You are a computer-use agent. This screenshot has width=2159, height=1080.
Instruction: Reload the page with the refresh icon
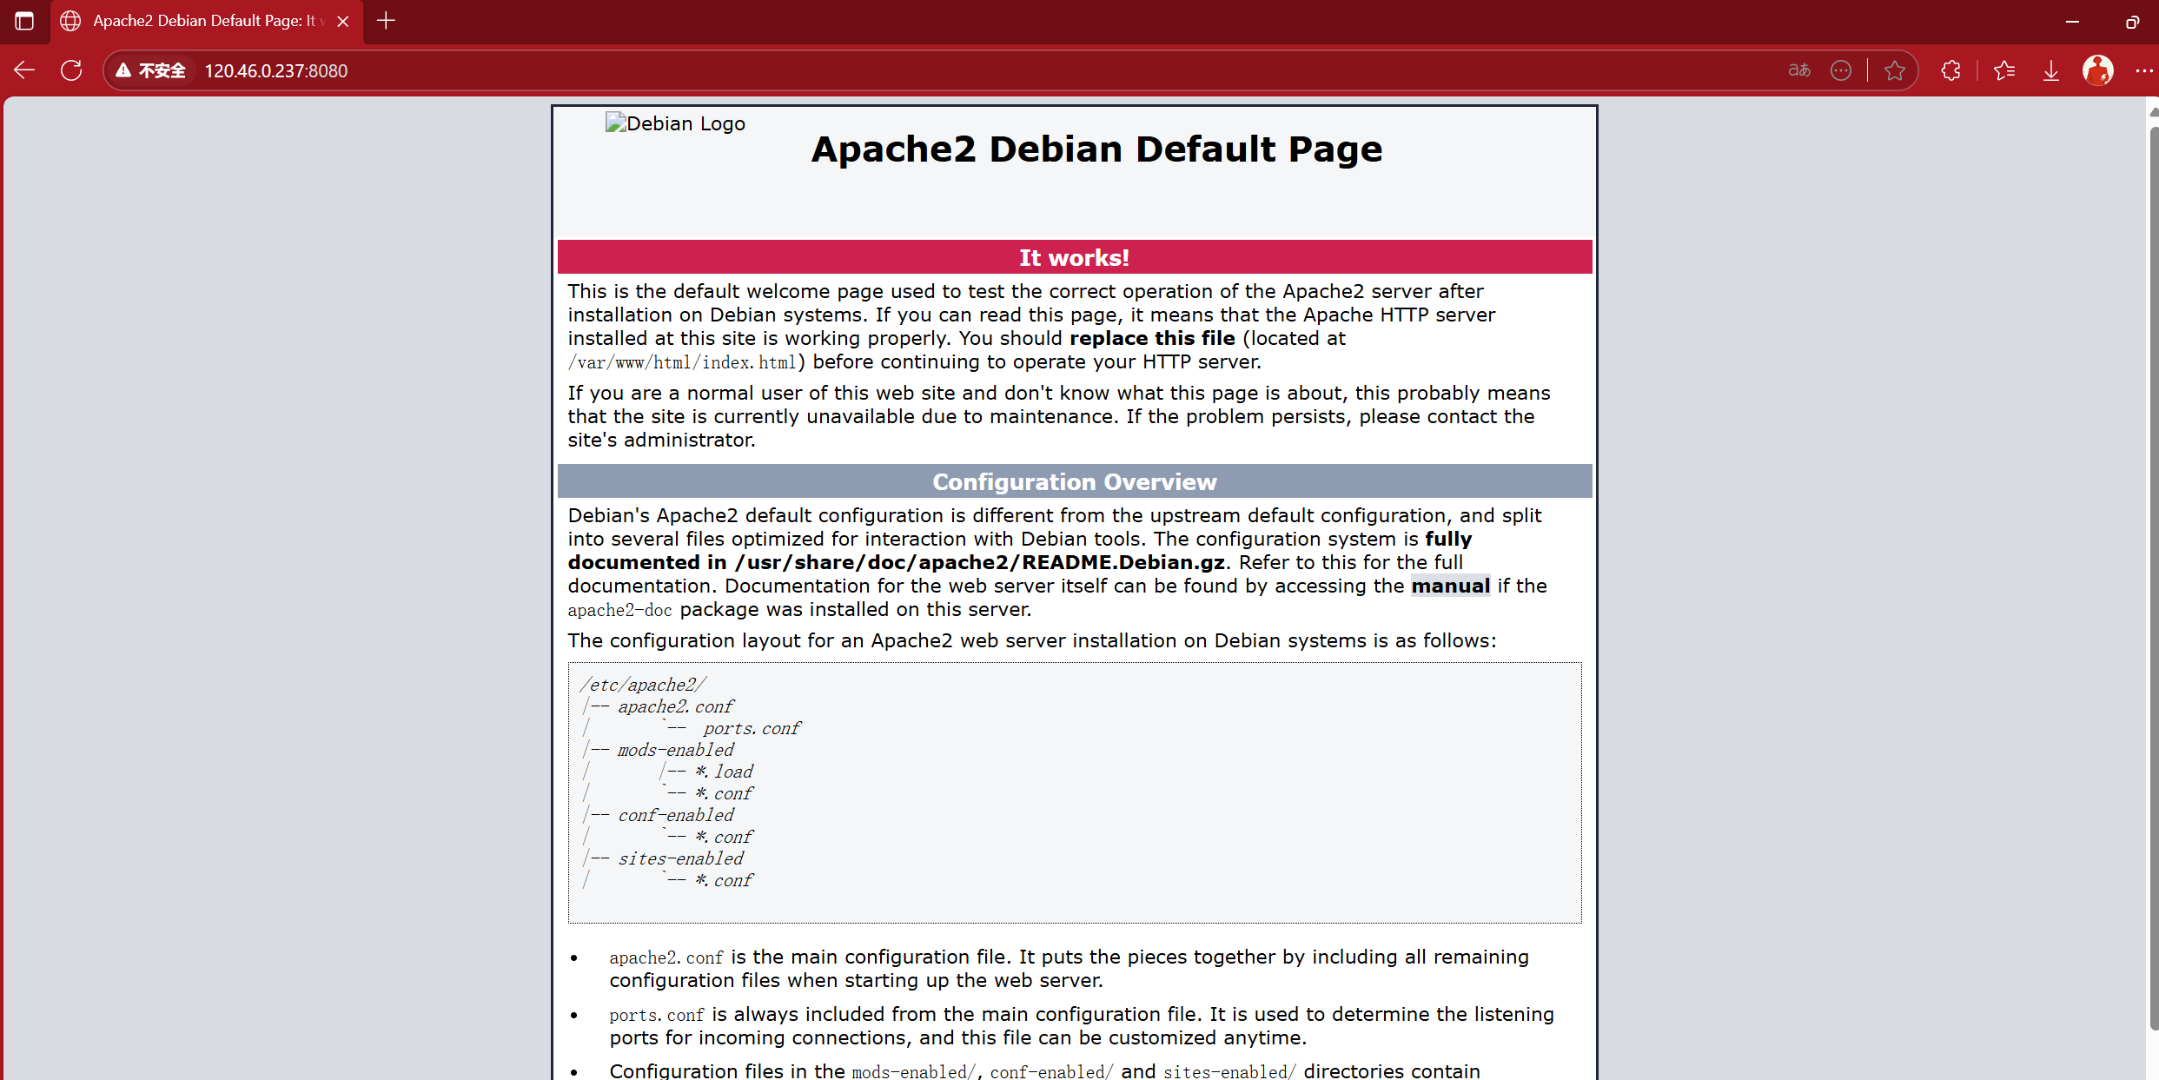tap(71, 70)
